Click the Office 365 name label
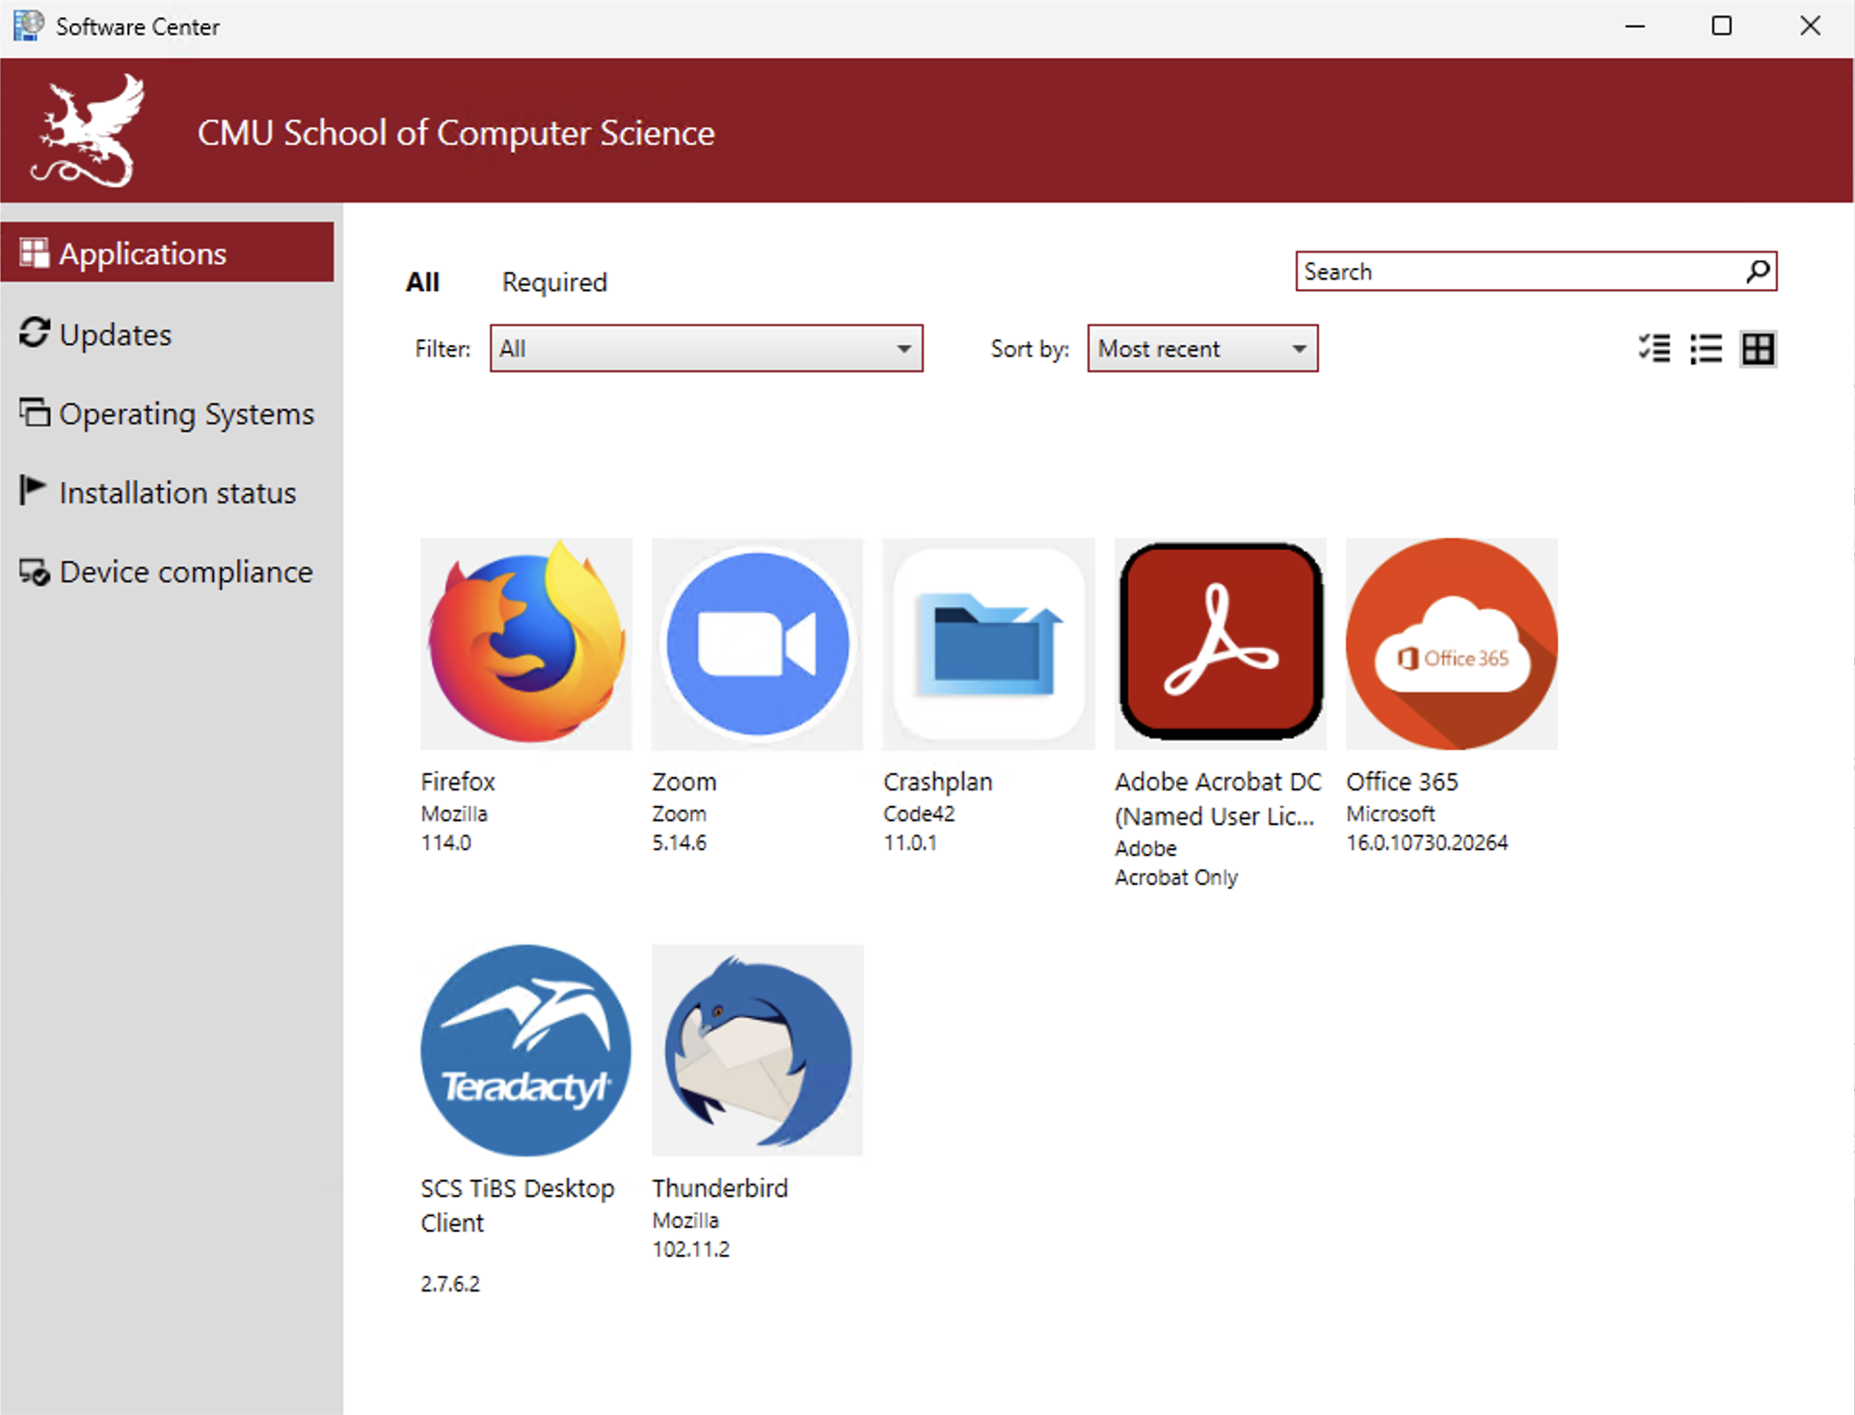This screenshot has width=1855, height=1415. [x=1403, y=782]
